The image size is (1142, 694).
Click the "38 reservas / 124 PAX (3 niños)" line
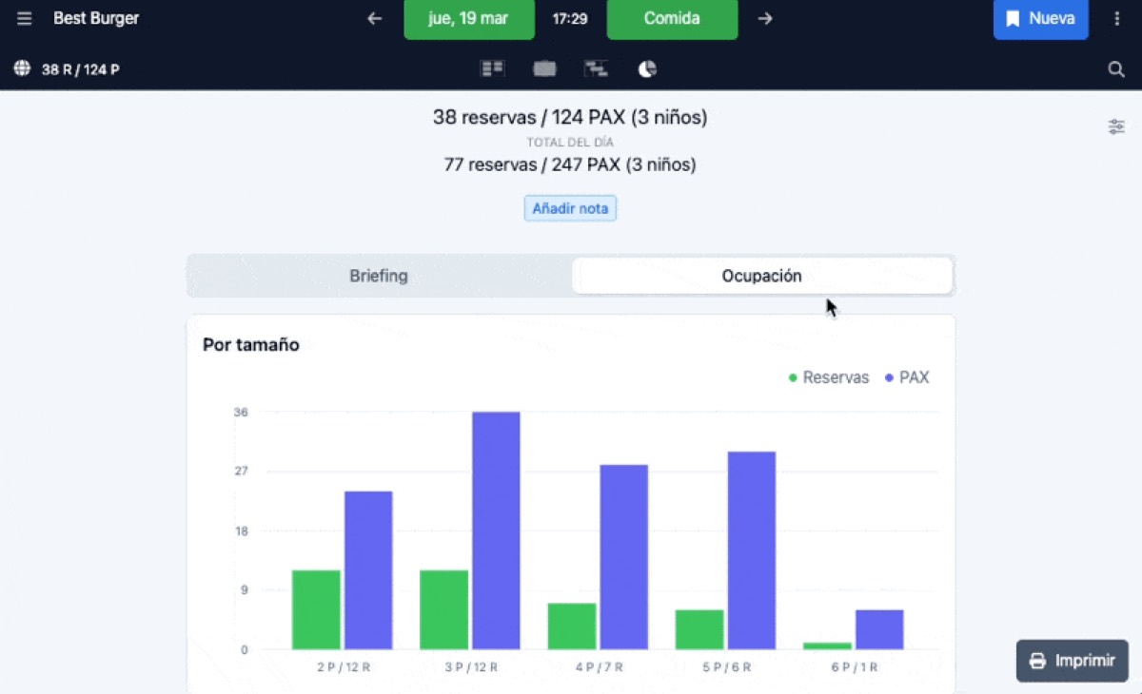coord(570,118)
